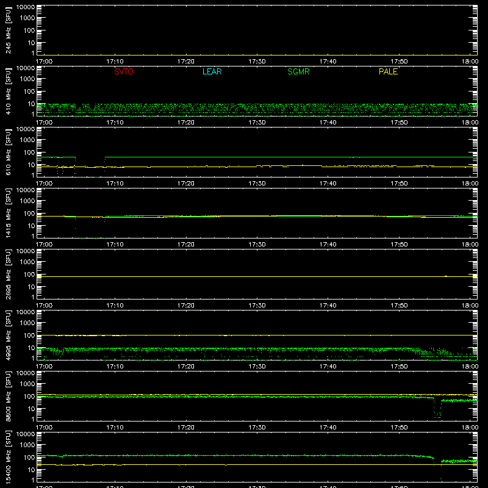The height and width of the screenshot is (488, 488).
Task: Click 17:20 tick under the 8800 MHz plot
Action: click(x=186, y=428)
